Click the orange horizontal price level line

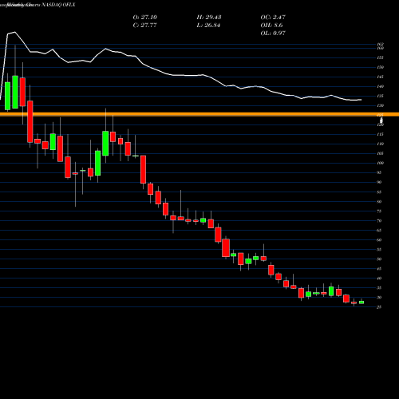pos(199,114)
